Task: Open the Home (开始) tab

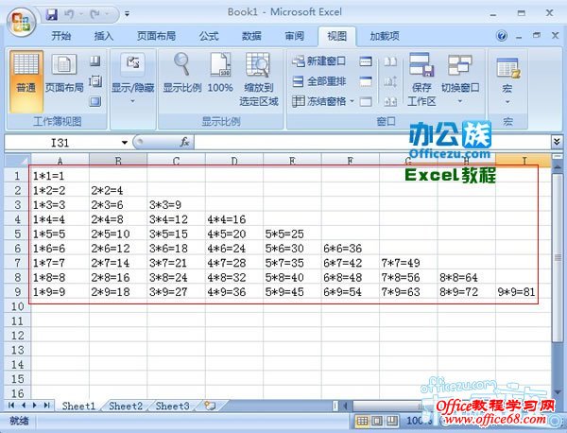Action: 60,36
